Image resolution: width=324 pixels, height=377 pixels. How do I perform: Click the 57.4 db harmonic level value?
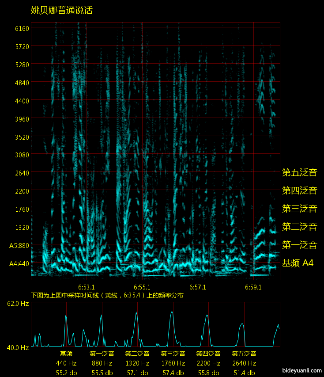(172, 373)
